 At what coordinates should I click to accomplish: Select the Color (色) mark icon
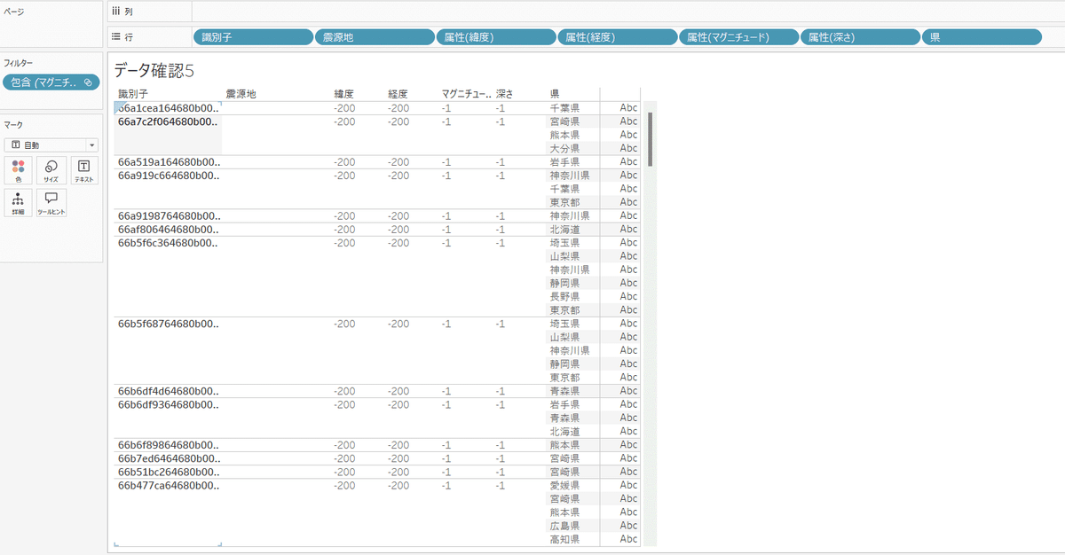[x=19, y=169]
